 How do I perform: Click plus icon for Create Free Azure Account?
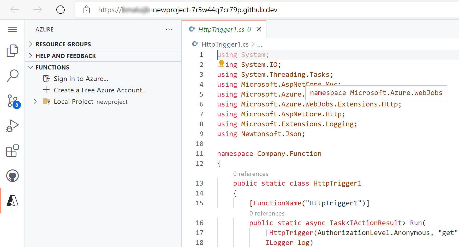tap(46, 90)
